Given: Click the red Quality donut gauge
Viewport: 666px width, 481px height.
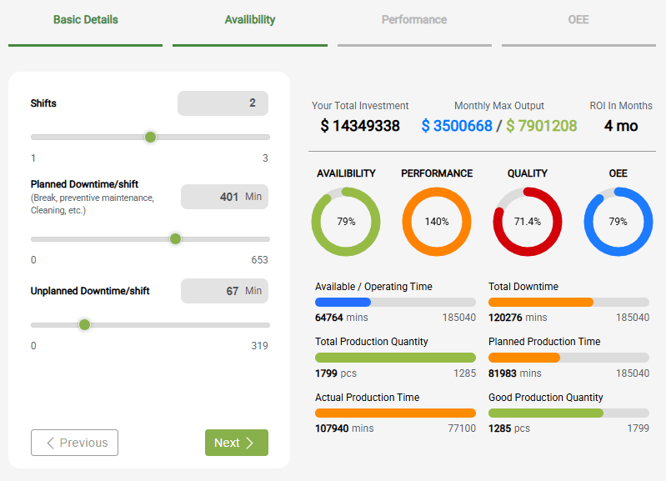Looking at the screenshot, I should coord(528,222).
